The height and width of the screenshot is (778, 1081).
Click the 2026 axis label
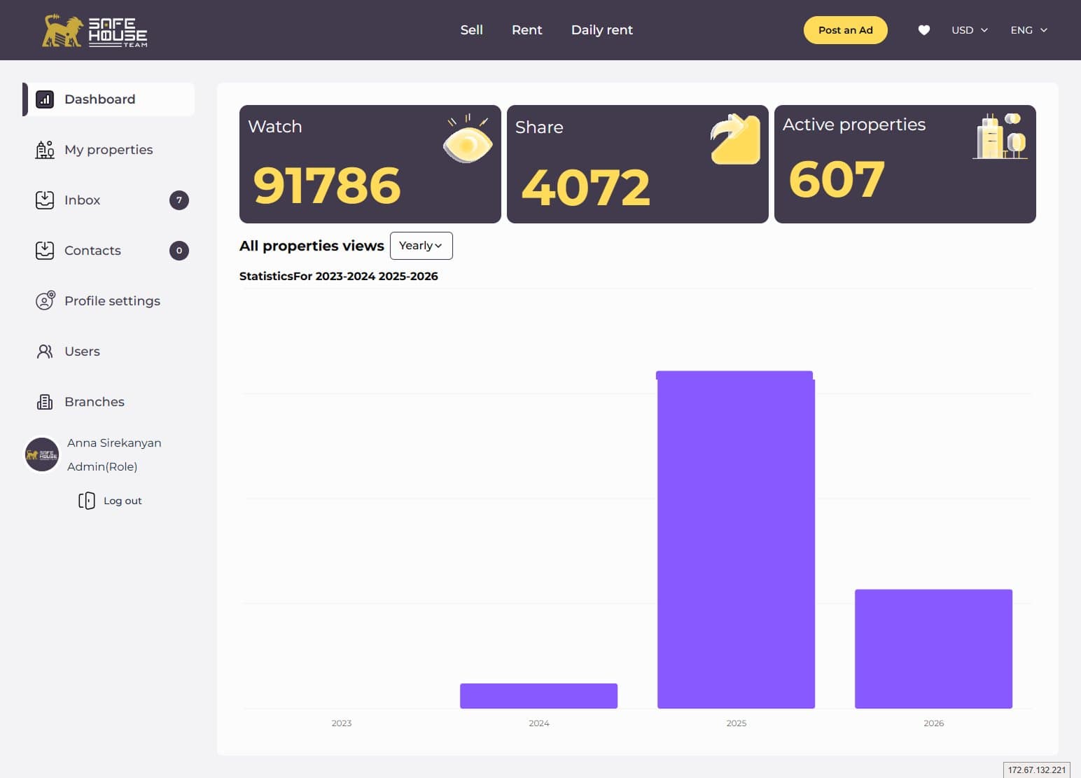click(934, 723)
